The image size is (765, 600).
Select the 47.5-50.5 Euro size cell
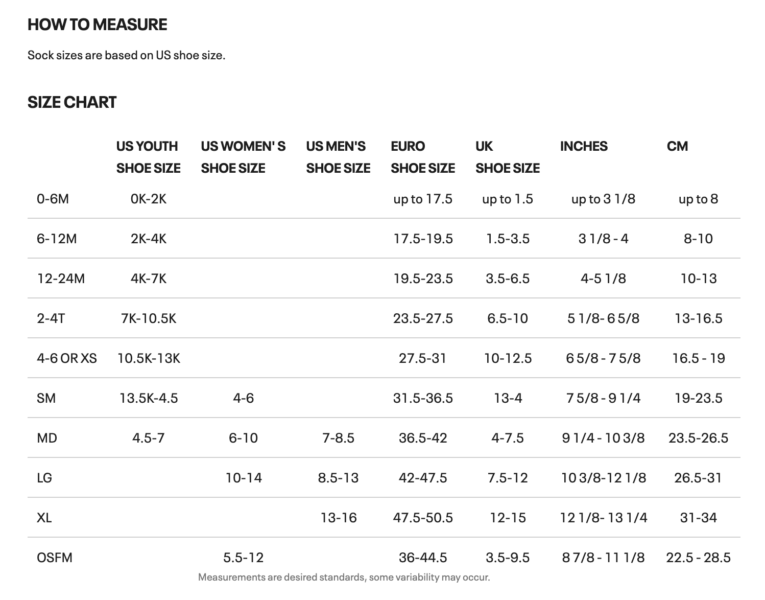tap(423, 518)
